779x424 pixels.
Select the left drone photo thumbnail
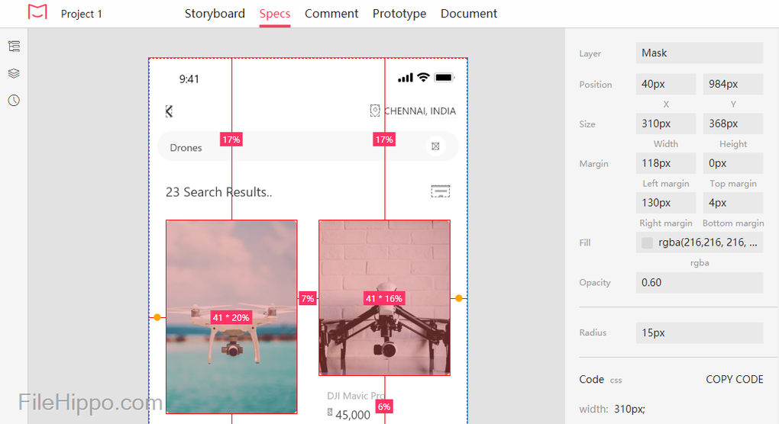point(231,317)
